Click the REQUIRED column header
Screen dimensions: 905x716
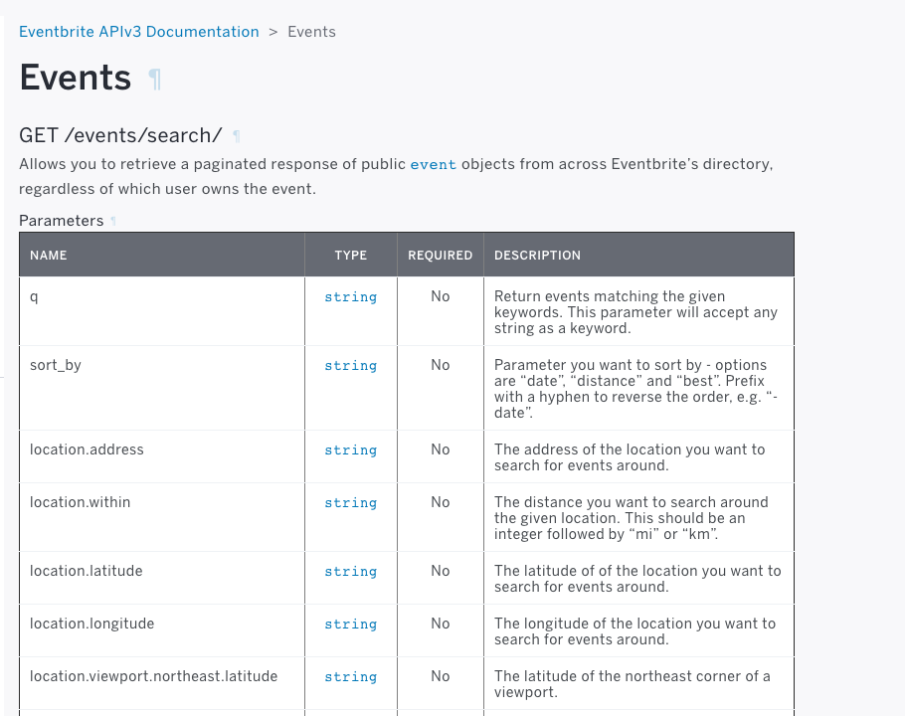[x=440, y=256]
